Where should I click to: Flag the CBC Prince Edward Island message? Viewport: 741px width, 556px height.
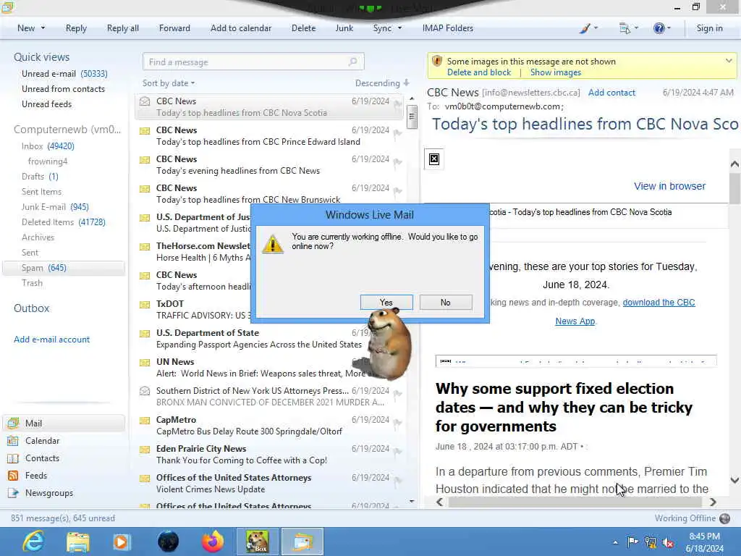tap(398, 133)
